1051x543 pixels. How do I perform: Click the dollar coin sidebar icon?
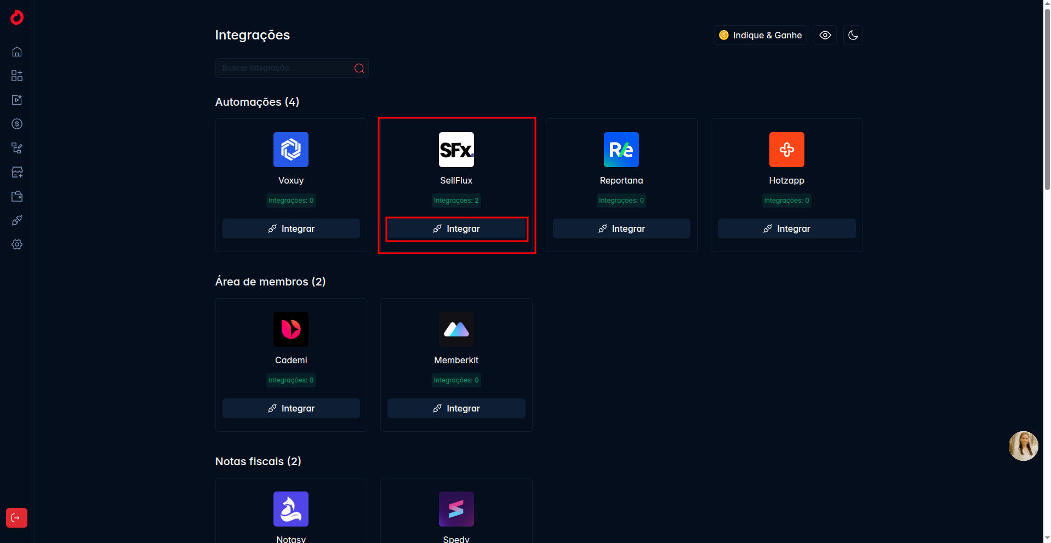(17, 124)
